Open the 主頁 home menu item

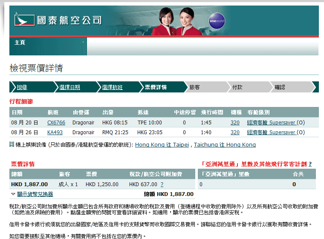tap(20, 43)
